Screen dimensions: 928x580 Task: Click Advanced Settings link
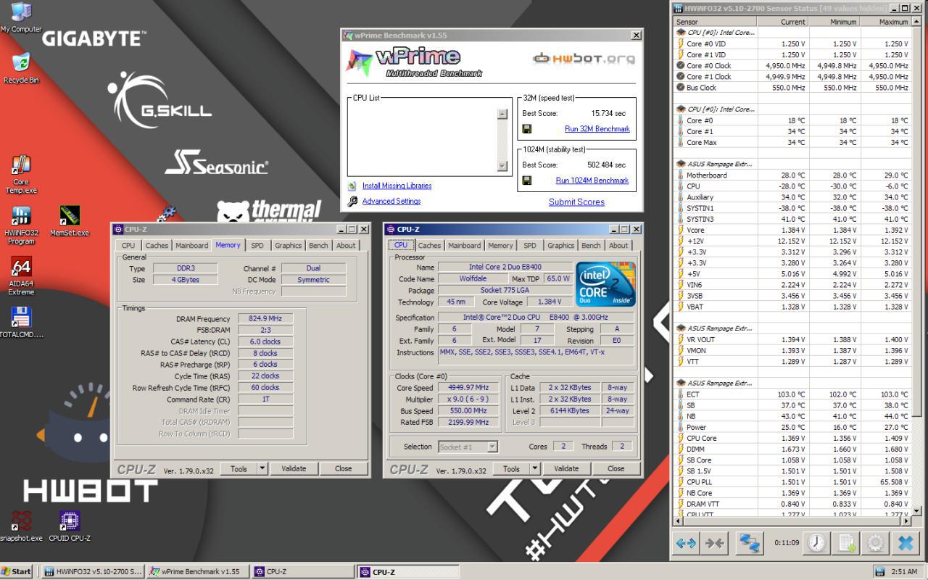(x=391, y=202)
